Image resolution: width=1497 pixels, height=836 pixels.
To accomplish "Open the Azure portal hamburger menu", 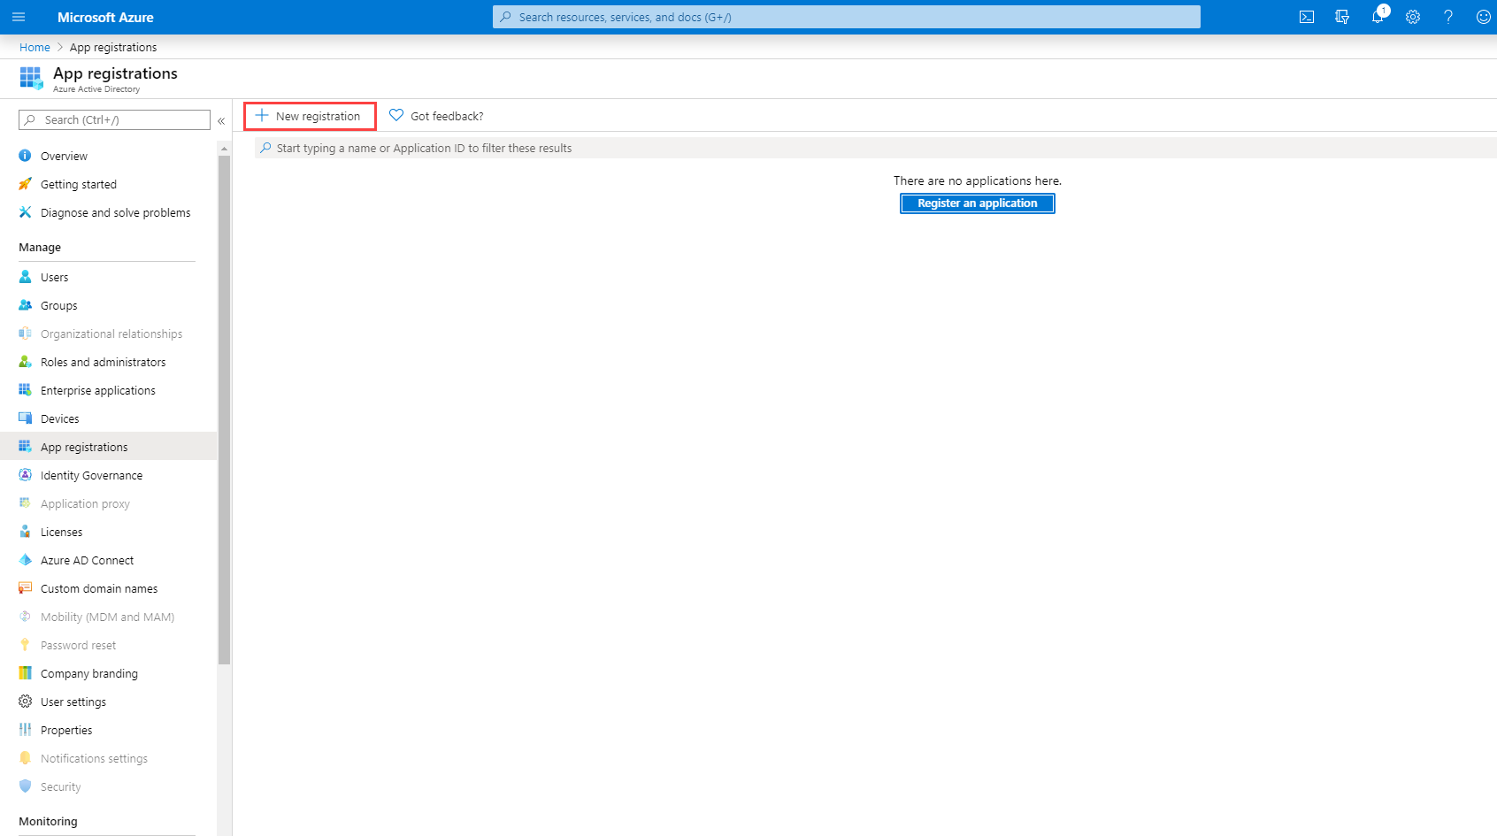I will coord(19,17).
